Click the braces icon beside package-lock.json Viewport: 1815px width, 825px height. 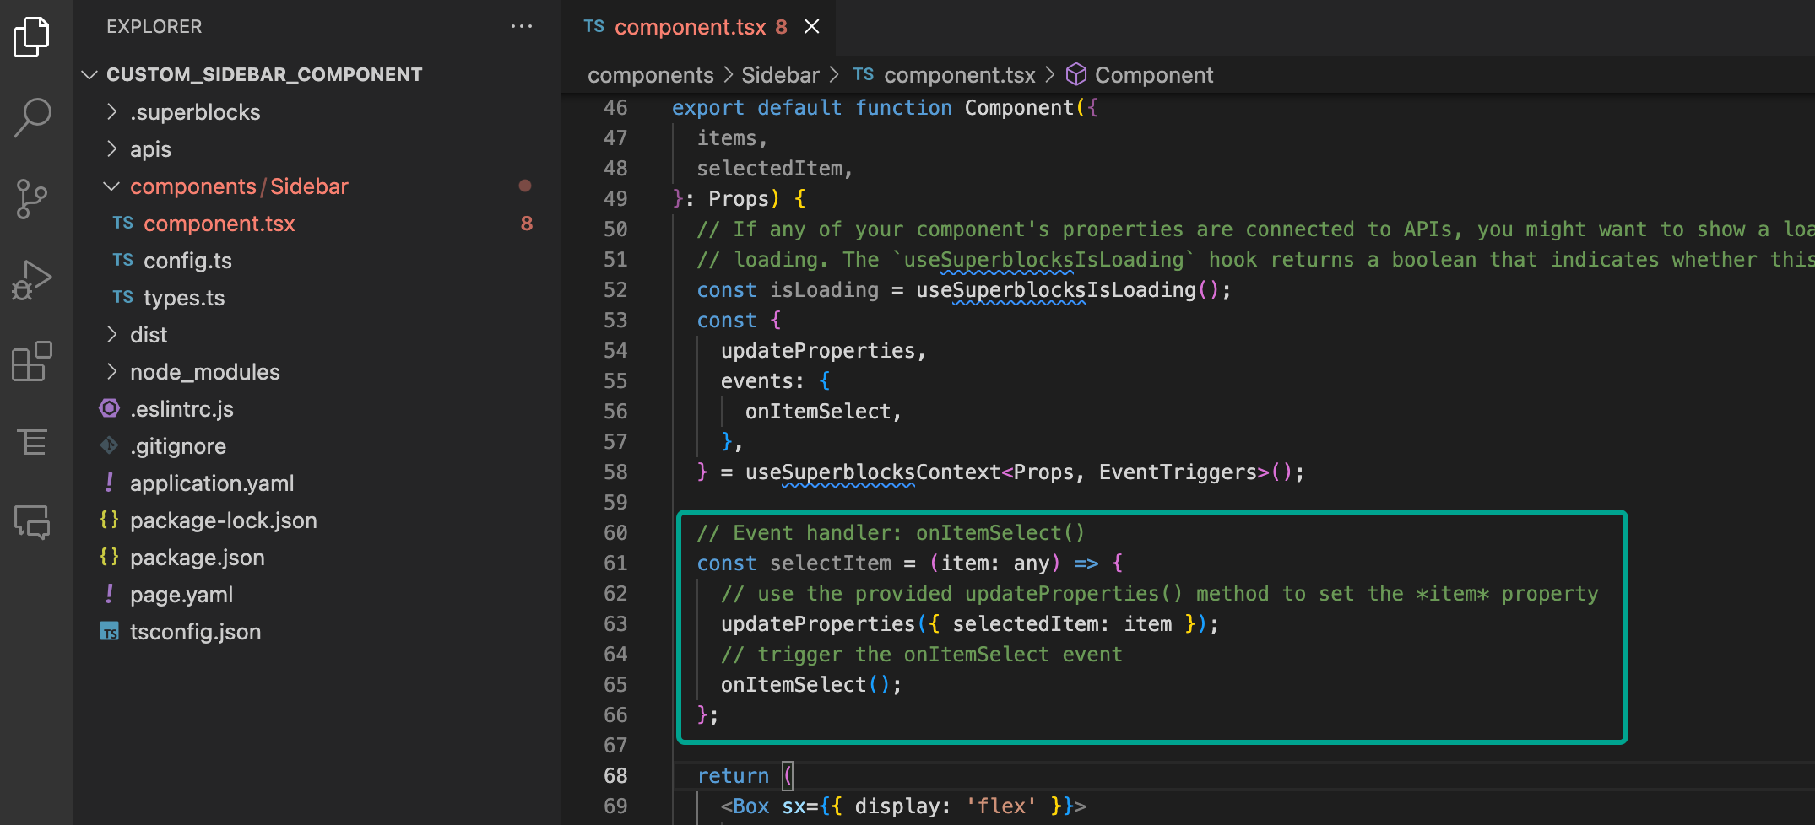point(110,520)
